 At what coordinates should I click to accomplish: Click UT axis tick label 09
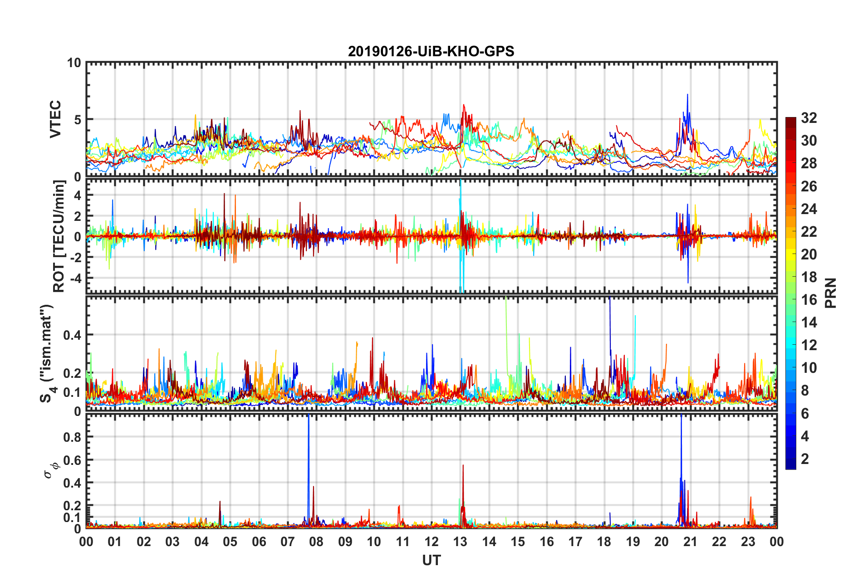click(345, 542)
